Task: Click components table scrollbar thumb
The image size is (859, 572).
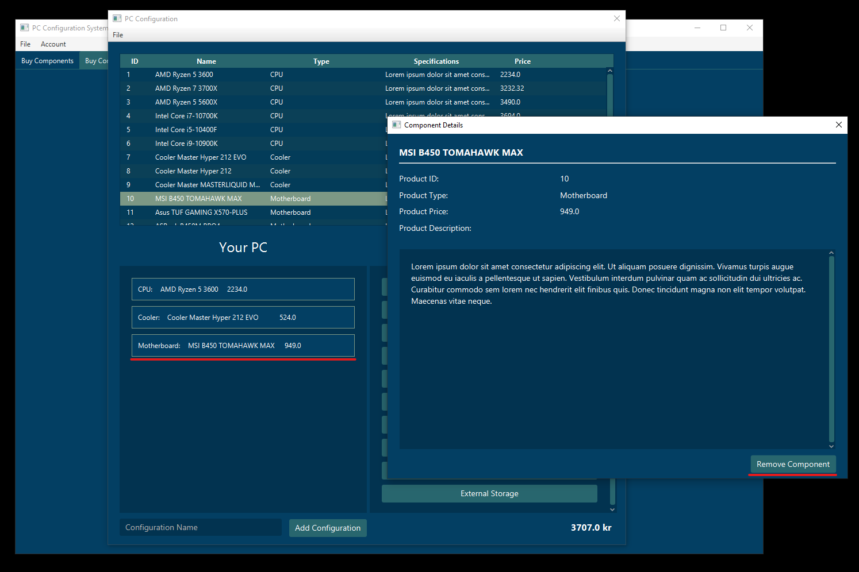Action: click(610, 94)
